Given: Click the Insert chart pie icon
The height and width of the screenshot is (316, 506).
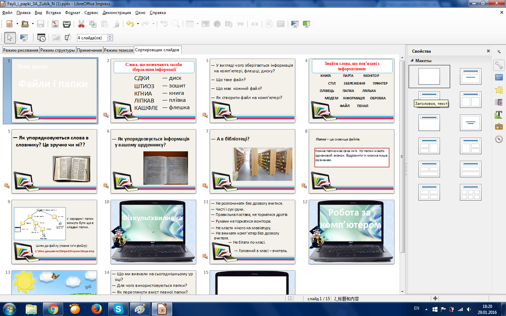Looking at the screenshot, I should click(x=217, y=24).
